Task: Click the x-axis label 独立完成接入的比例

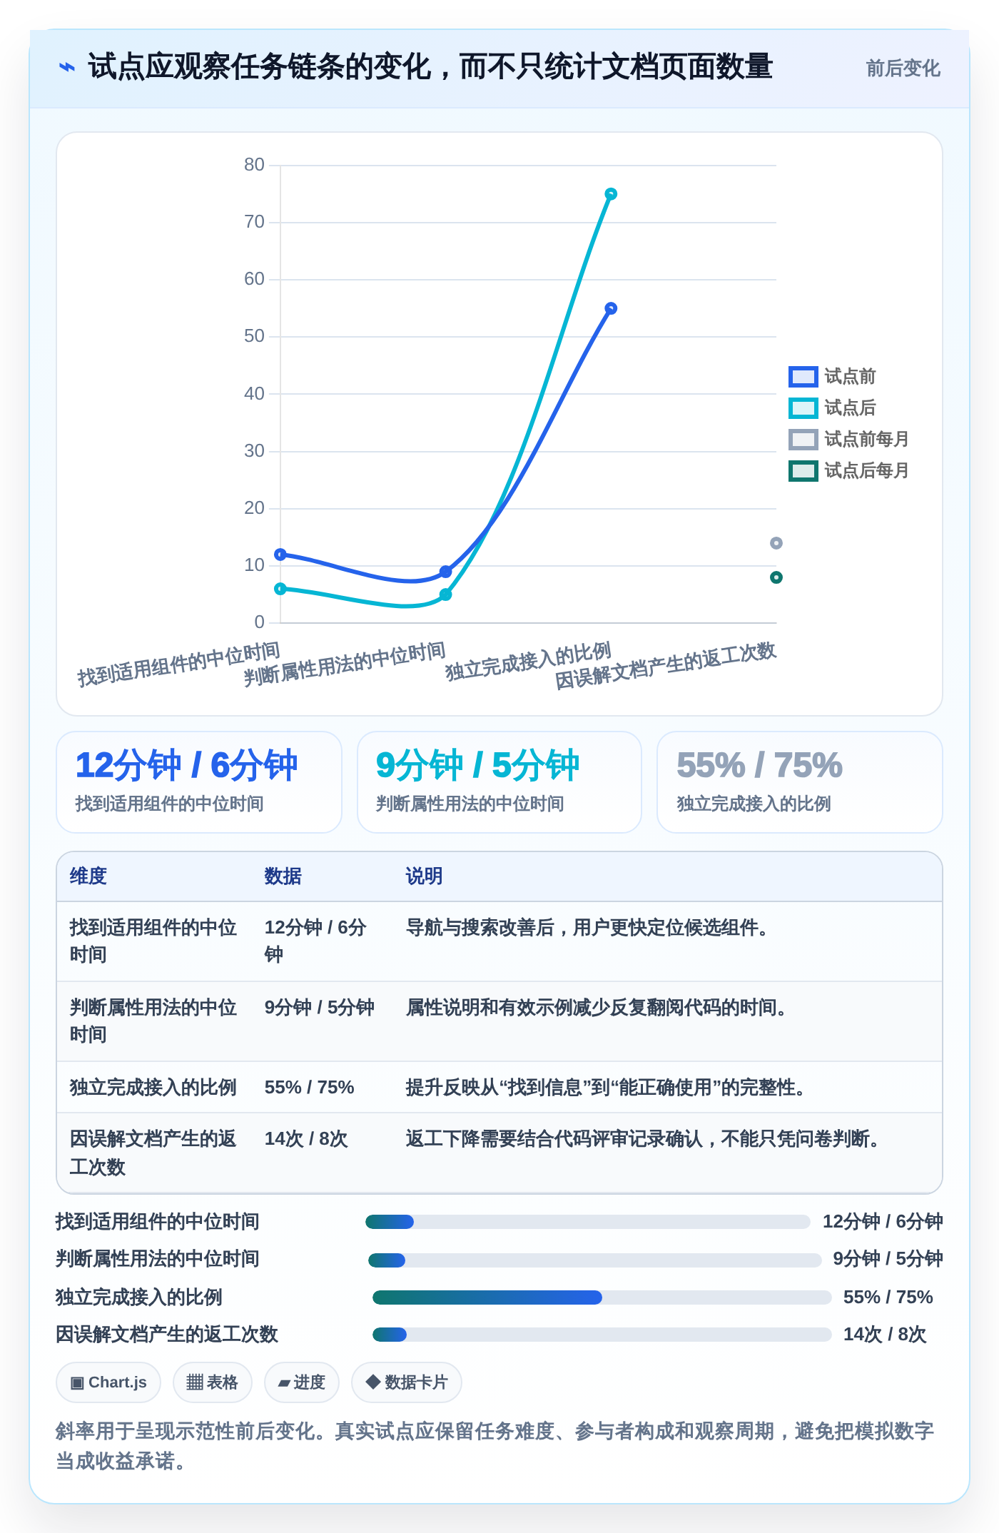Action: [x=528, y=662]
